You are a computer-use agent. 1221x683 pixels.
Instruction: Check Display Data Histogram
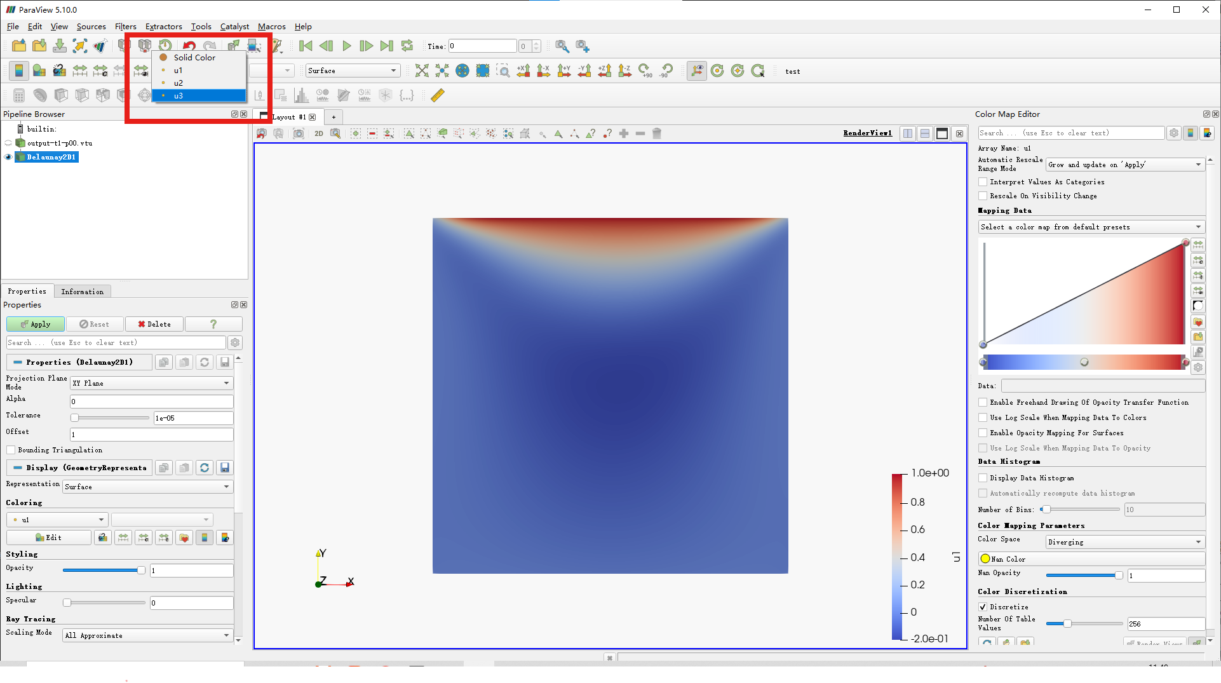point(983,478)
